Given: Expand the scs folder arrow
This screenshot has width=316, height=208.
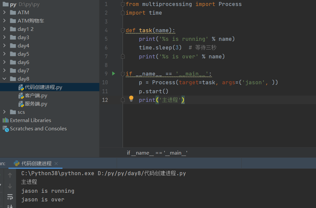Looking at the screenshot, I should (x=4, y=112).
